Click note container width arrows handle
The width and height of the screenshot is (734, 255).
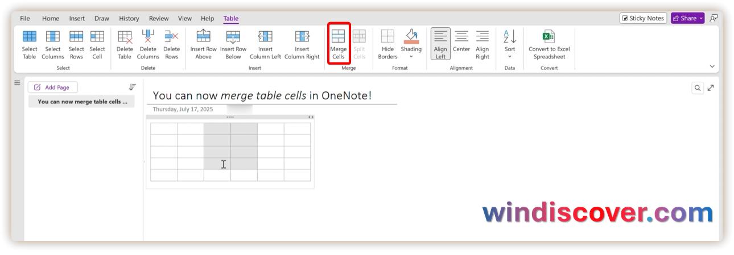pyautogui.click(x=310, y=117)
